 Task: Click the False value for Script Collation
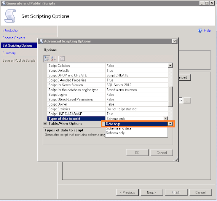(x=110, y=66)
